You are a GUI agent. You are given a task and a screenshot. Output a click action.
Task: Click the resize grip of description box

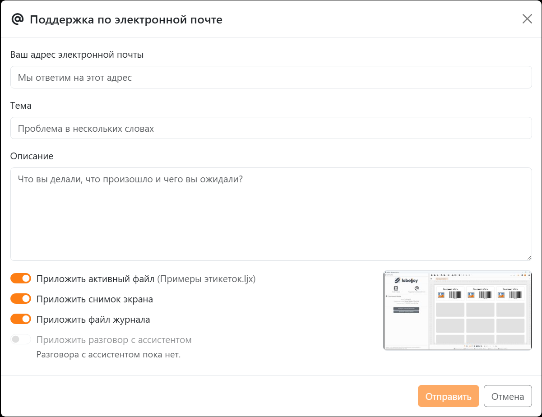pos(528,257)
